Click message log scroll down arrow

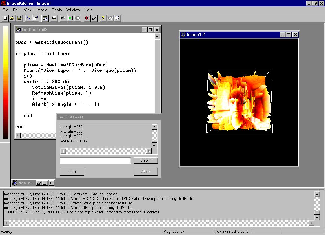(x=317, y=218)
